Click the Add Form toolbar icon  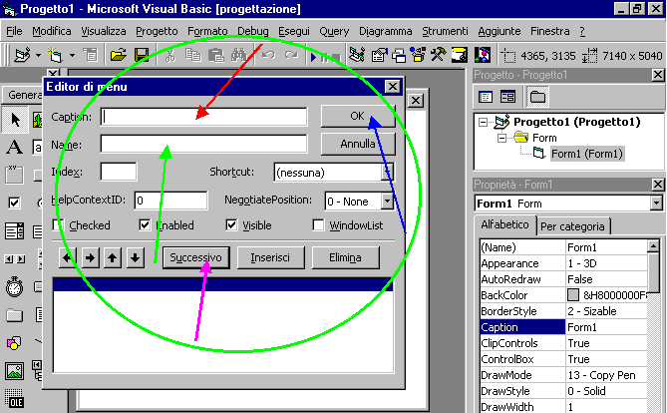pyautogui.click(x=55, y=55)
